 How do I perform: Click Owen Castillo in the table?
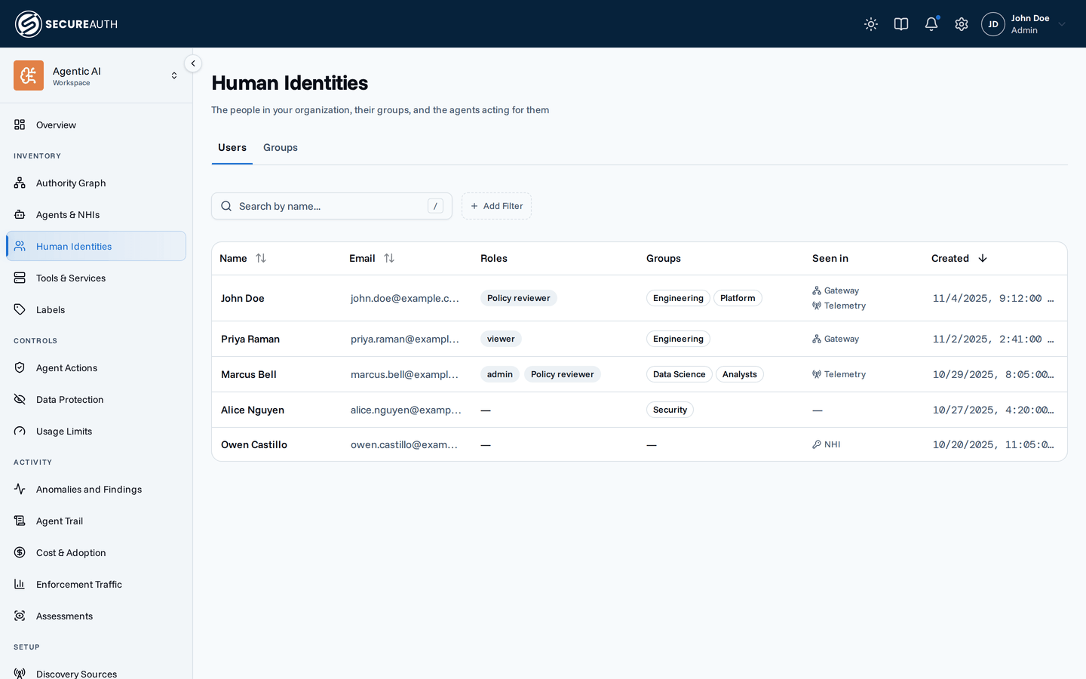pos(254,445)
